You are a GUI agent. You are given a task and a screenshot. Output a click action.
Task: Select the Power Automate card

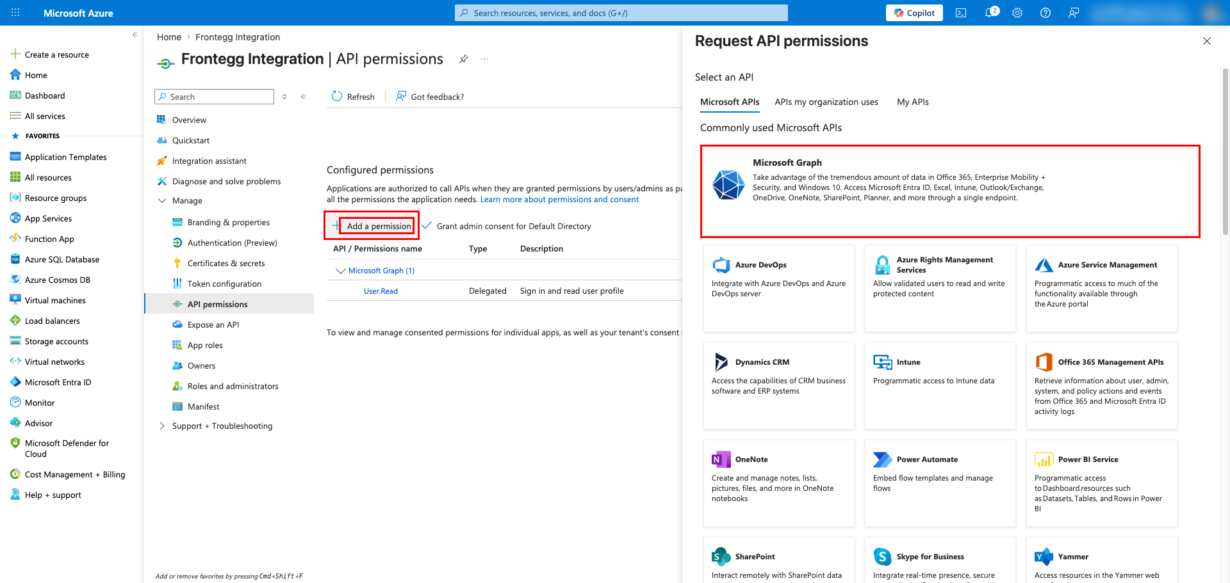[940, 483]
